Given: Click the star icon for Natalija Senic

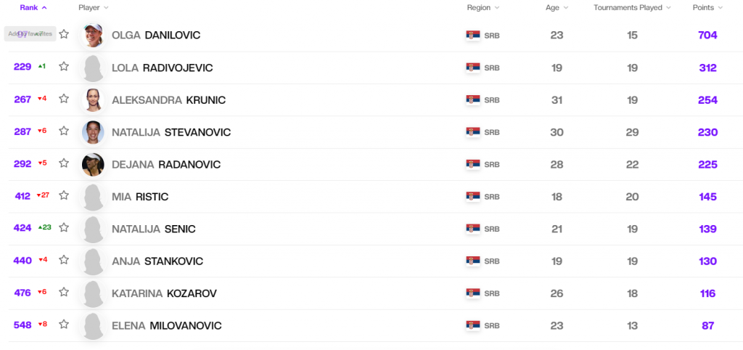Looking at the screenshot, I should click(64, 227).
